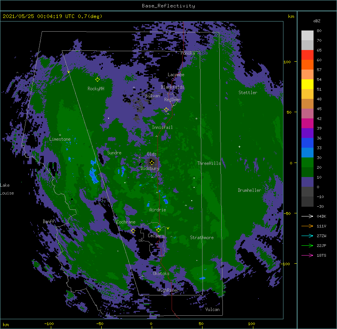Click the Drumheller city label
Image resolution: width=337 pixels, height=329 pixels.
249,190
